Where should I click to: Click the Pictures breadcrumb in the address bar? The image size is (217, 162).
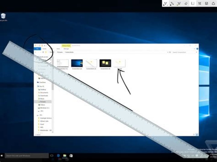(60, 52)
